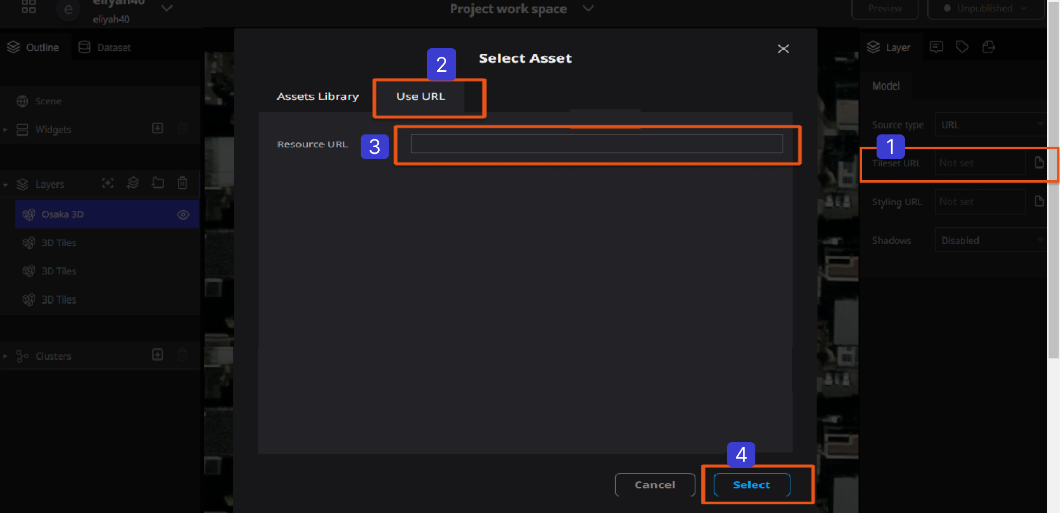Image resolution: width=1060 pixels, height=513 pixels.
Task: Open the Unpublished status dropdown
Action: pyautogui.click(x=985, y=9)
